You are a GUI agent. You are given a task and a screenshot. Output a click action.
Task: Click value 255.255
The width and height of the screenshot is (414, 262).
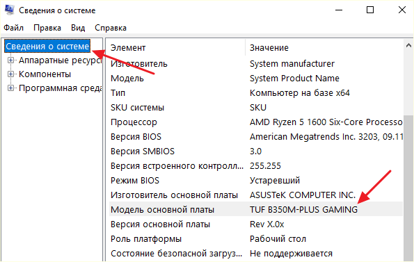point(265,166)
